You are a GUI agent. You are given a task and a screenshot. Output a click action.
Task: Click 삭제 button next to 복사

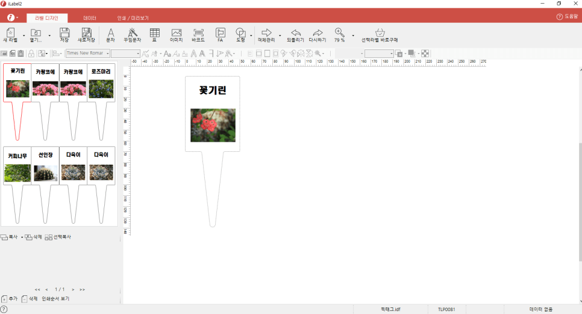click(33, 237)
